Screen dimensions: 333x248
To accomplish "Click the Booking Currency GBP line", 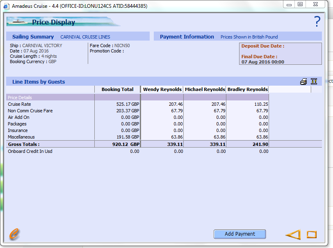I will point(33,61).
